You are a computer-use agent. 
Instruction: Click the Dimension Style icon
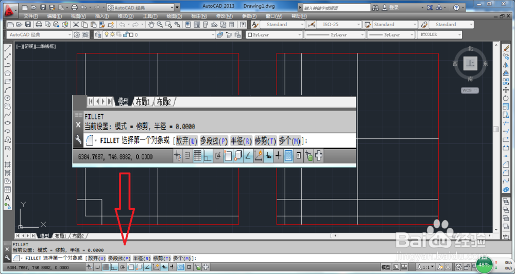[311, 24]
